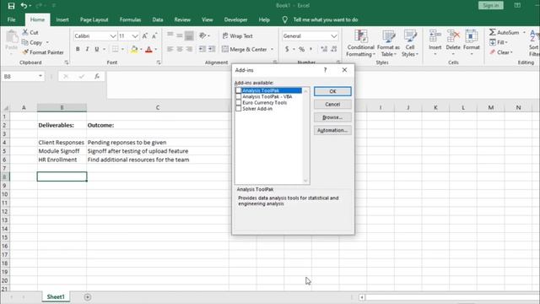Screen dimensions: 540x304
Task: Open Cell Styles gallery
Action: [410, 43]
